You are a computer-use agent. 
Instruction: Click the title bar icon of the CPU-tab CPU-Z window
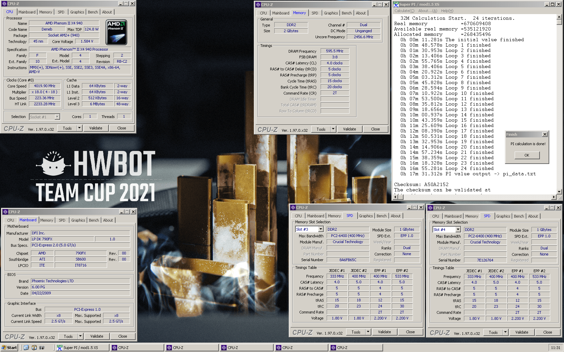click(4, 4)
